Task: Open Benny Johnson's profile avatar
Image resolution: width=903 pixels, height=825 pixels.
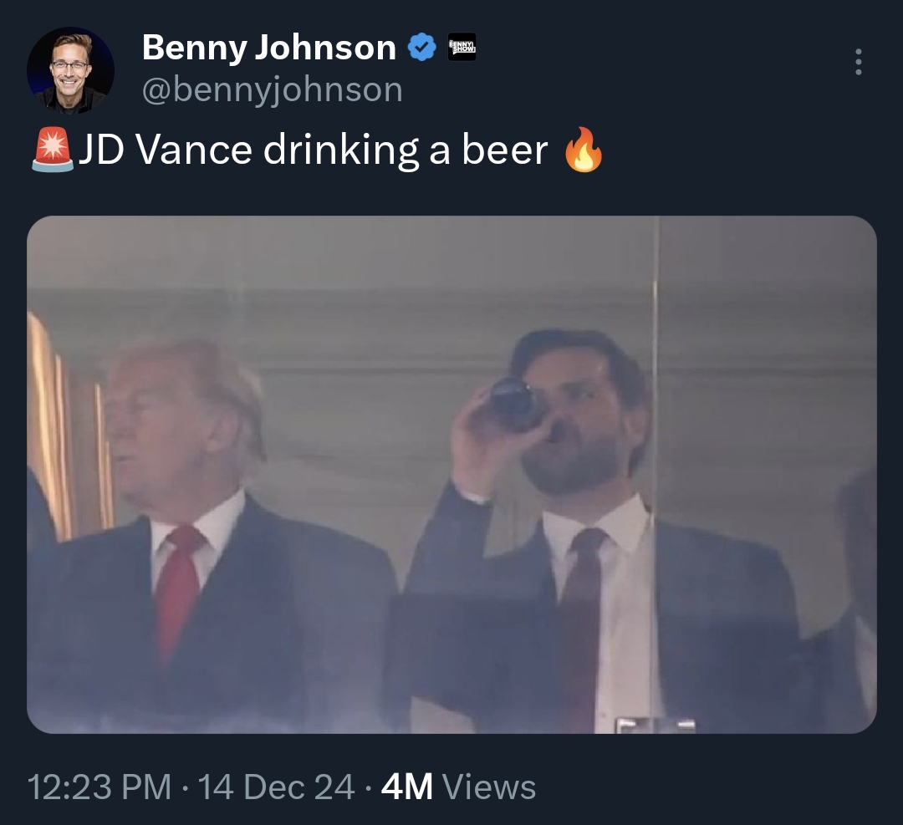Action: click(70, 70)
